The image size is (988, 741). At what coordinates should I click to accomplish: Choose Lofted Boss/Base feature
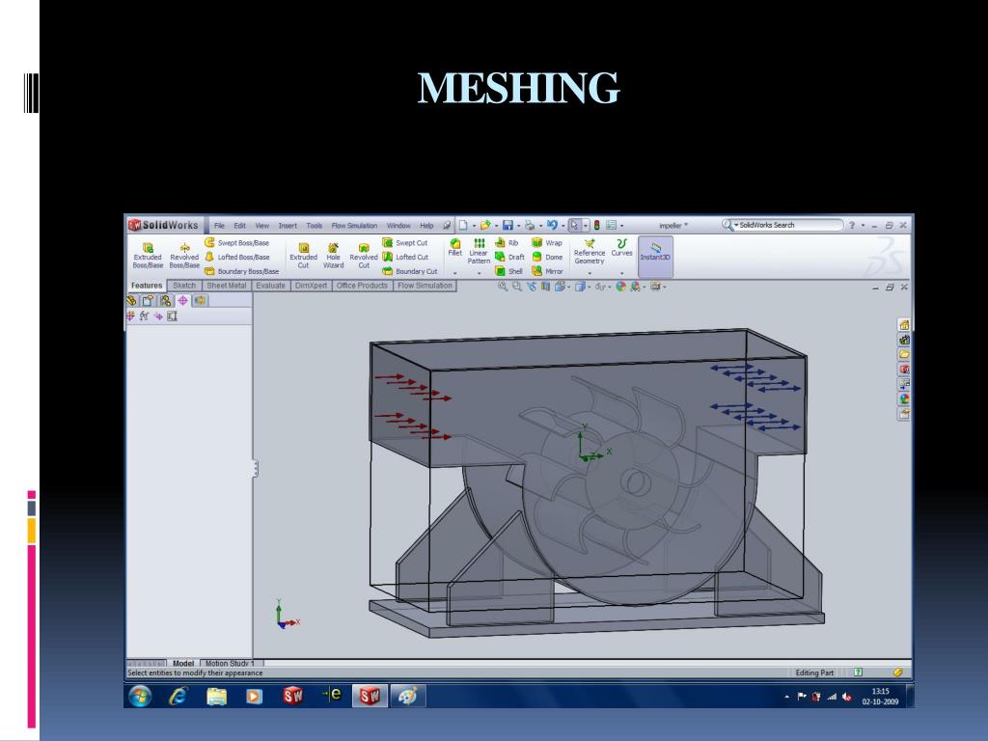coord(237,257)
